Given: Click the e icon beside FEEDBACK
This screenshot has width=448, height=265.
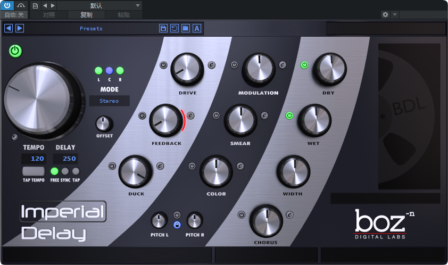Looking at the screenshot, I should click(190, 115).
